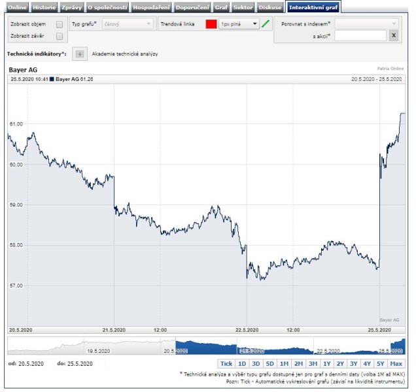Toggle the Zobrazit závěr checkbox
The height and width of the screenshot is (392, 416).
coord(59,36)
